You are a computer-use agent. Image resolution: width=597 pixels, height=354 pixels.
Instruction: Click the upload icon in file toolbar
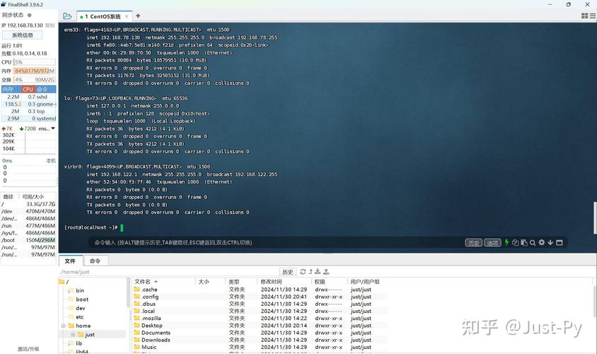(x=326, y=271)
